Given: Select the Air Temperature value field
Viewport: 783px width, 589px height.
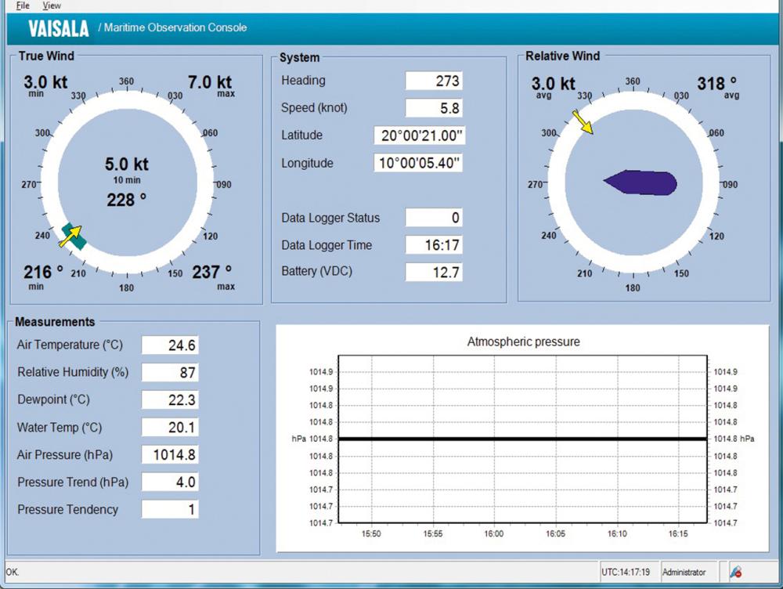Looking at the screenshot, I should 170,345.
